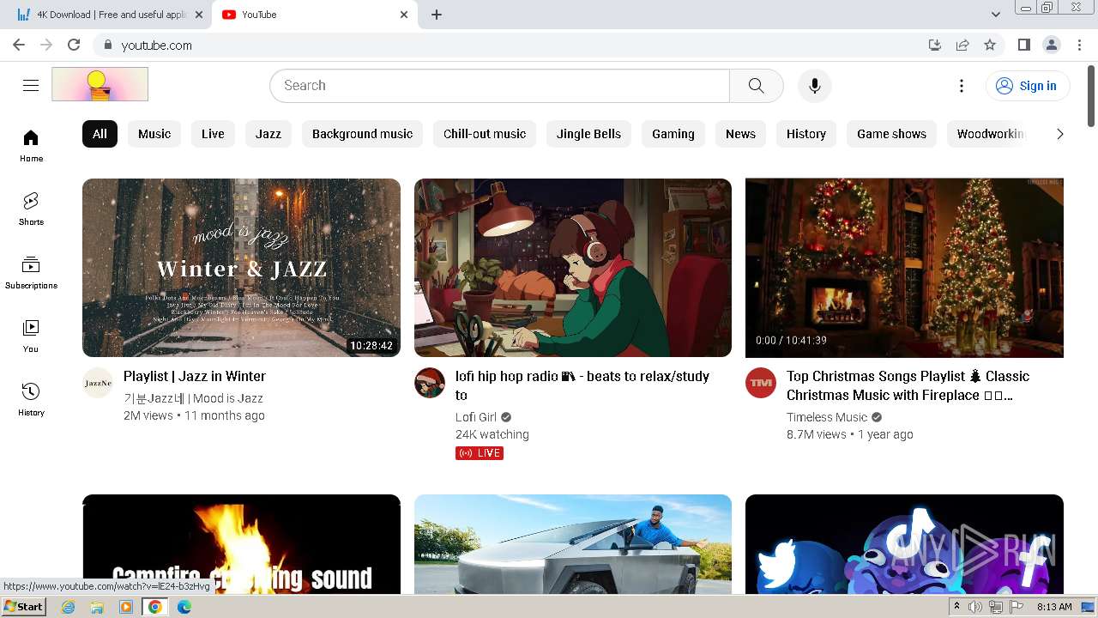Toggle the Chrome side panel
The height and width of the screenshot is (618, 1098).
click(x=1023, y=45)
